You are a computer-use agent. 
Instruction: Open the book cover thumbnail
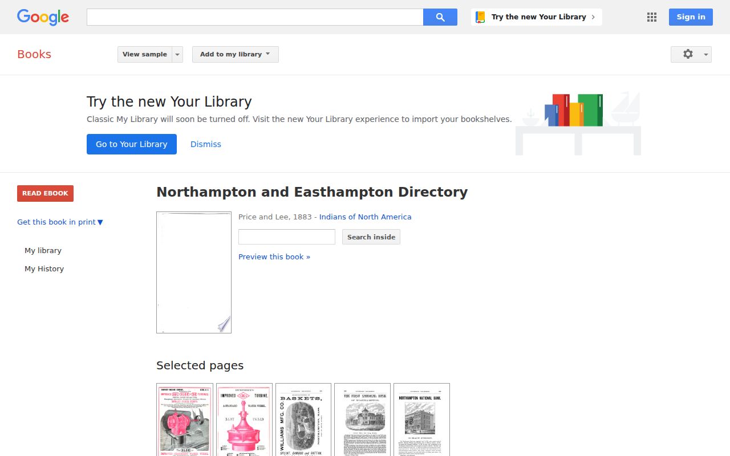194,272
